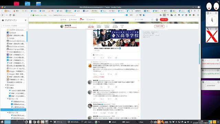Screen dimensions: 220x124
Task: View the likes count 27,928
Action: (x=115, y=26)
